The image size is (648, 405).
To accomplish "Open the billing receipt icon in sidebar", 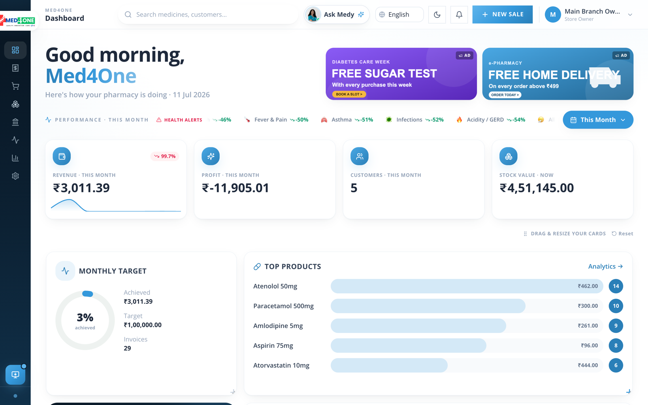I will tap(15, 68).
